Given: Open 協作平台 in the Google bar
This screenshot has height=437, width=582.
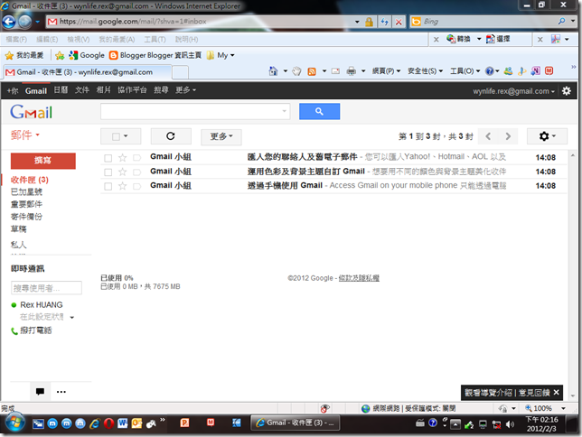Looking at the screenshot, I should tap(132, 90).
